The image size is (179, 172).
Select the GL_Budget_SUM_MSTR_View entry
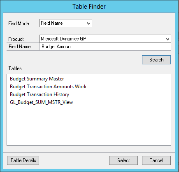pos(41,102)
